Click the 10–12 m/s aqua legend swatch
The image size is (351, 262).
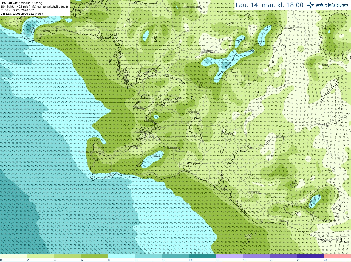[148, 256]
